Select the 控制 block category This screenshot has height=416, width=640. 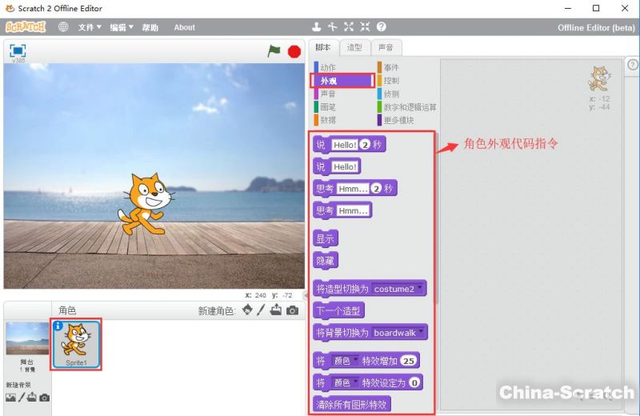click(391, 81)
